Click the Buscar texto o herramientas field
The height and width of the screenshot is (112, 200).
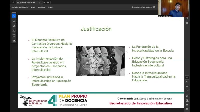point(142,7)
